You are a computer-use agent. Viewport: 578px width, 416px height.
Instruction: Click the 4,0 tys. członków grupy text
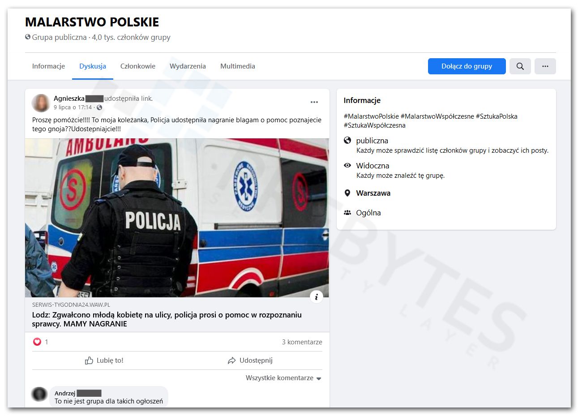(x=131, y=37)
